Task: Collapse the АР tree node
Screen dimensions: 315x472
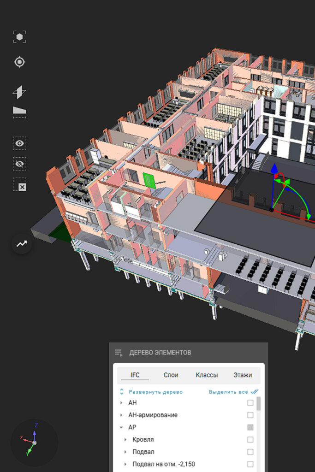Action: 121,427
